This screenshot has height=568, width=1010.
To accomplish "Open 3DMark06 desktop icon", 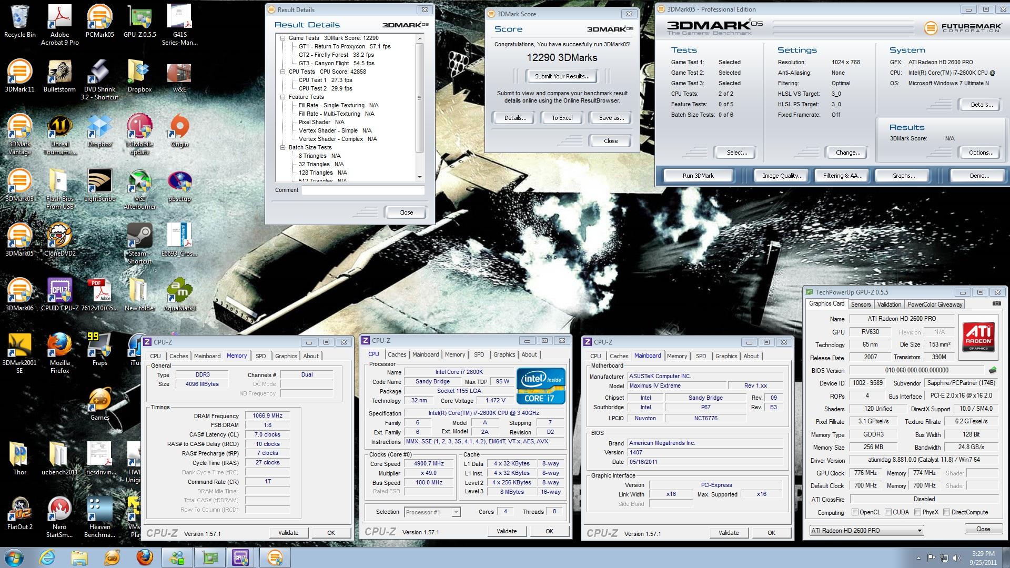I will tap(20, 295).
